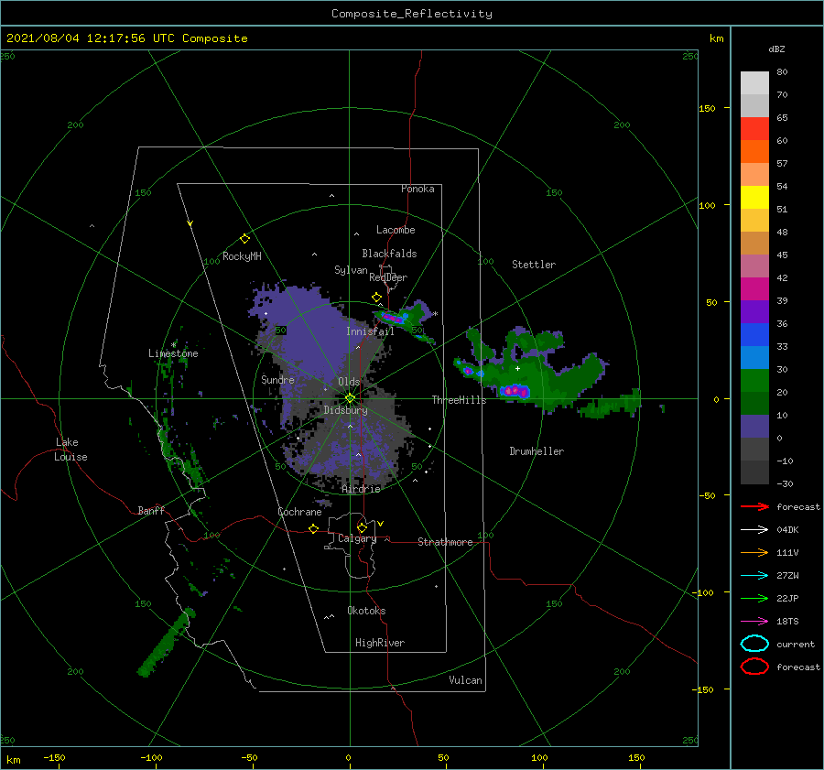The height and width of the screenshot is (770, 824).
Task: Click the Lacombe town label
Action: click(x=396, y=230)
